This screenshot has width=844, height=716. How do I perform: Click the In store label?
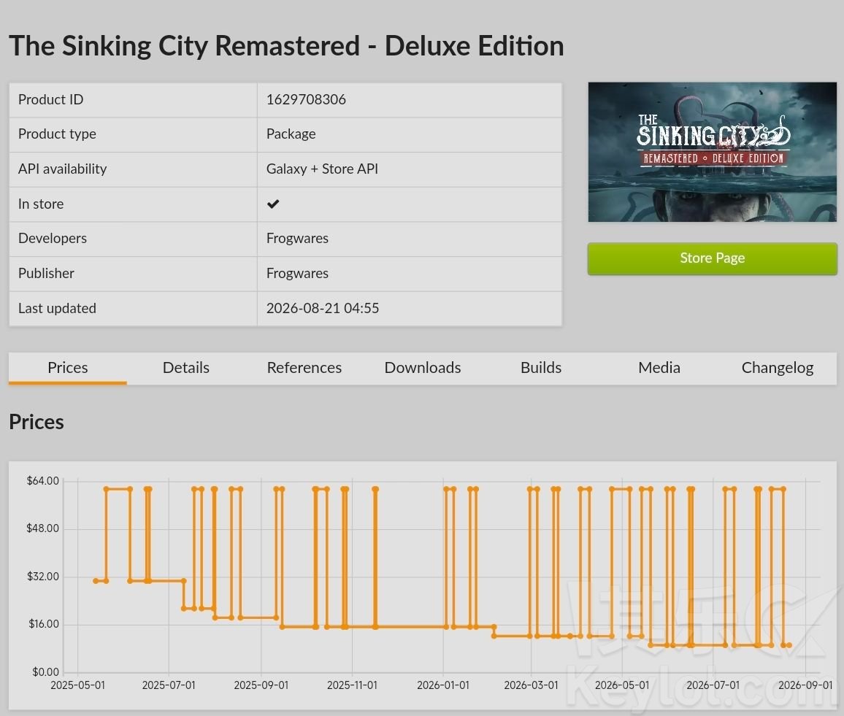coord(41,204)
